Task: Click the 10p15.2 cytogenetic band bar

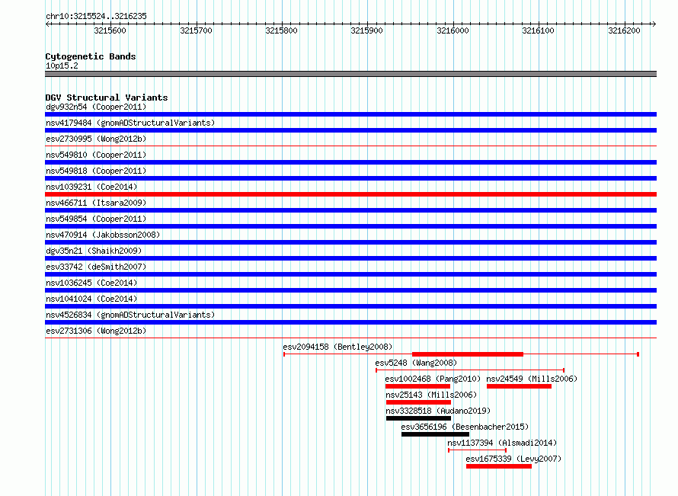Action: [x=350, y=74]
